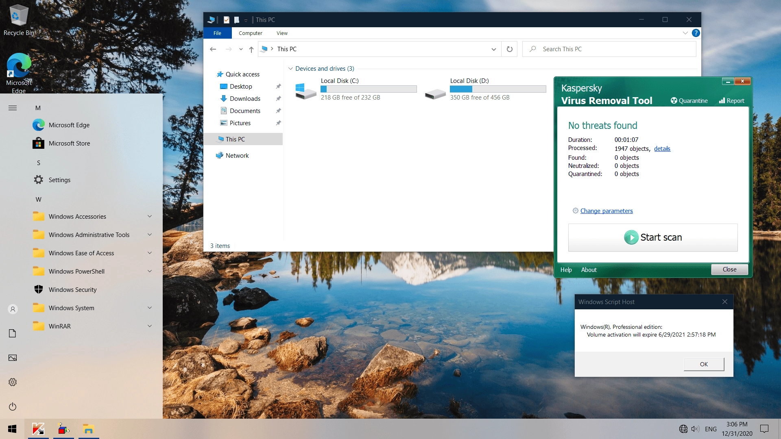The height and width of the screenshot is (439, 781).
Task: Collapse Devices and drives group
Action: 290,68
